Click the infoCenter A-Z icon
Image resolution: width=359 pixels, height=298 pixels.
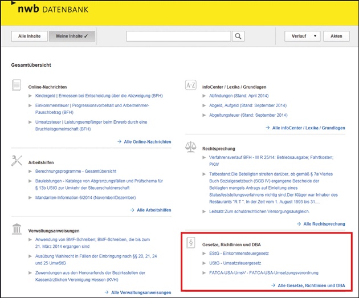(191, 85)
